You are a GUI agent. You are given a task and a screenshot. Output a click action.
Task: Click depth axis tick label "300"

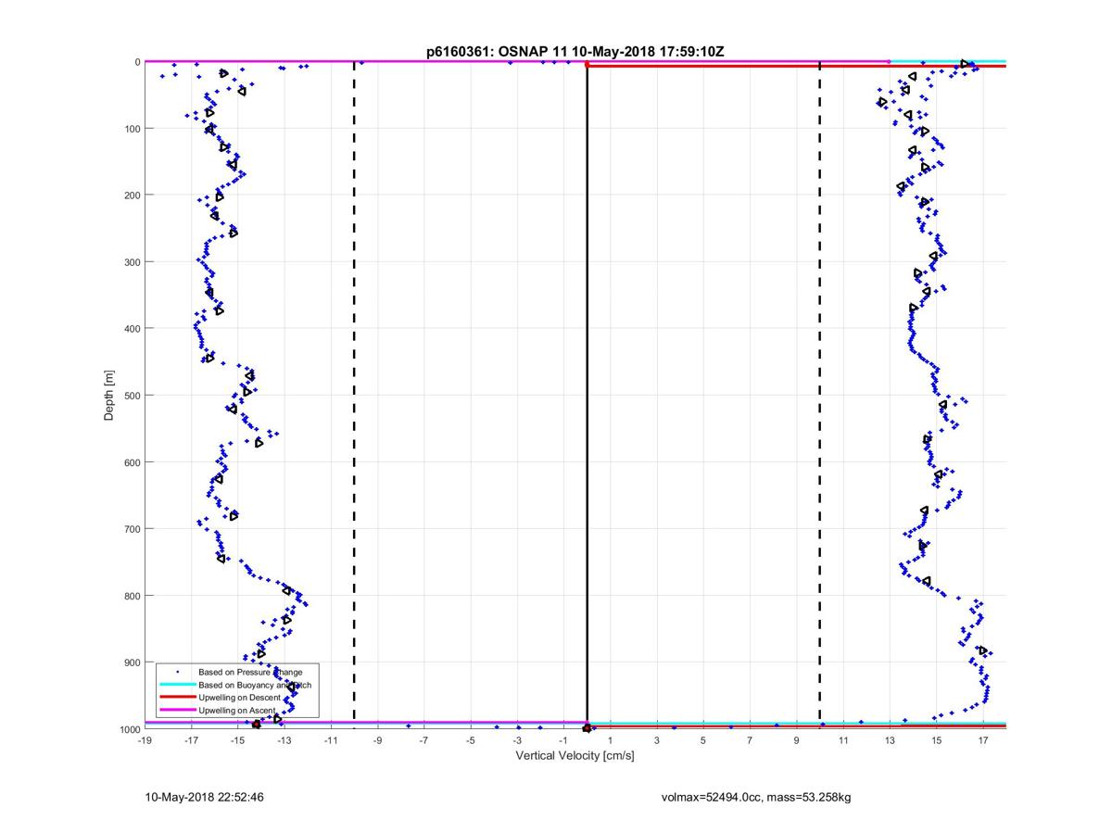(x=132, y=262)
